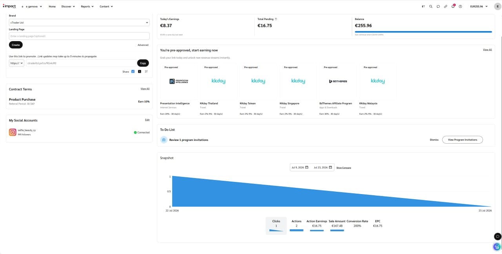Select the Clicks metric tab
The width and height of the screenshot is (502, 254).
pyautogui.click(x=276, y=226)
